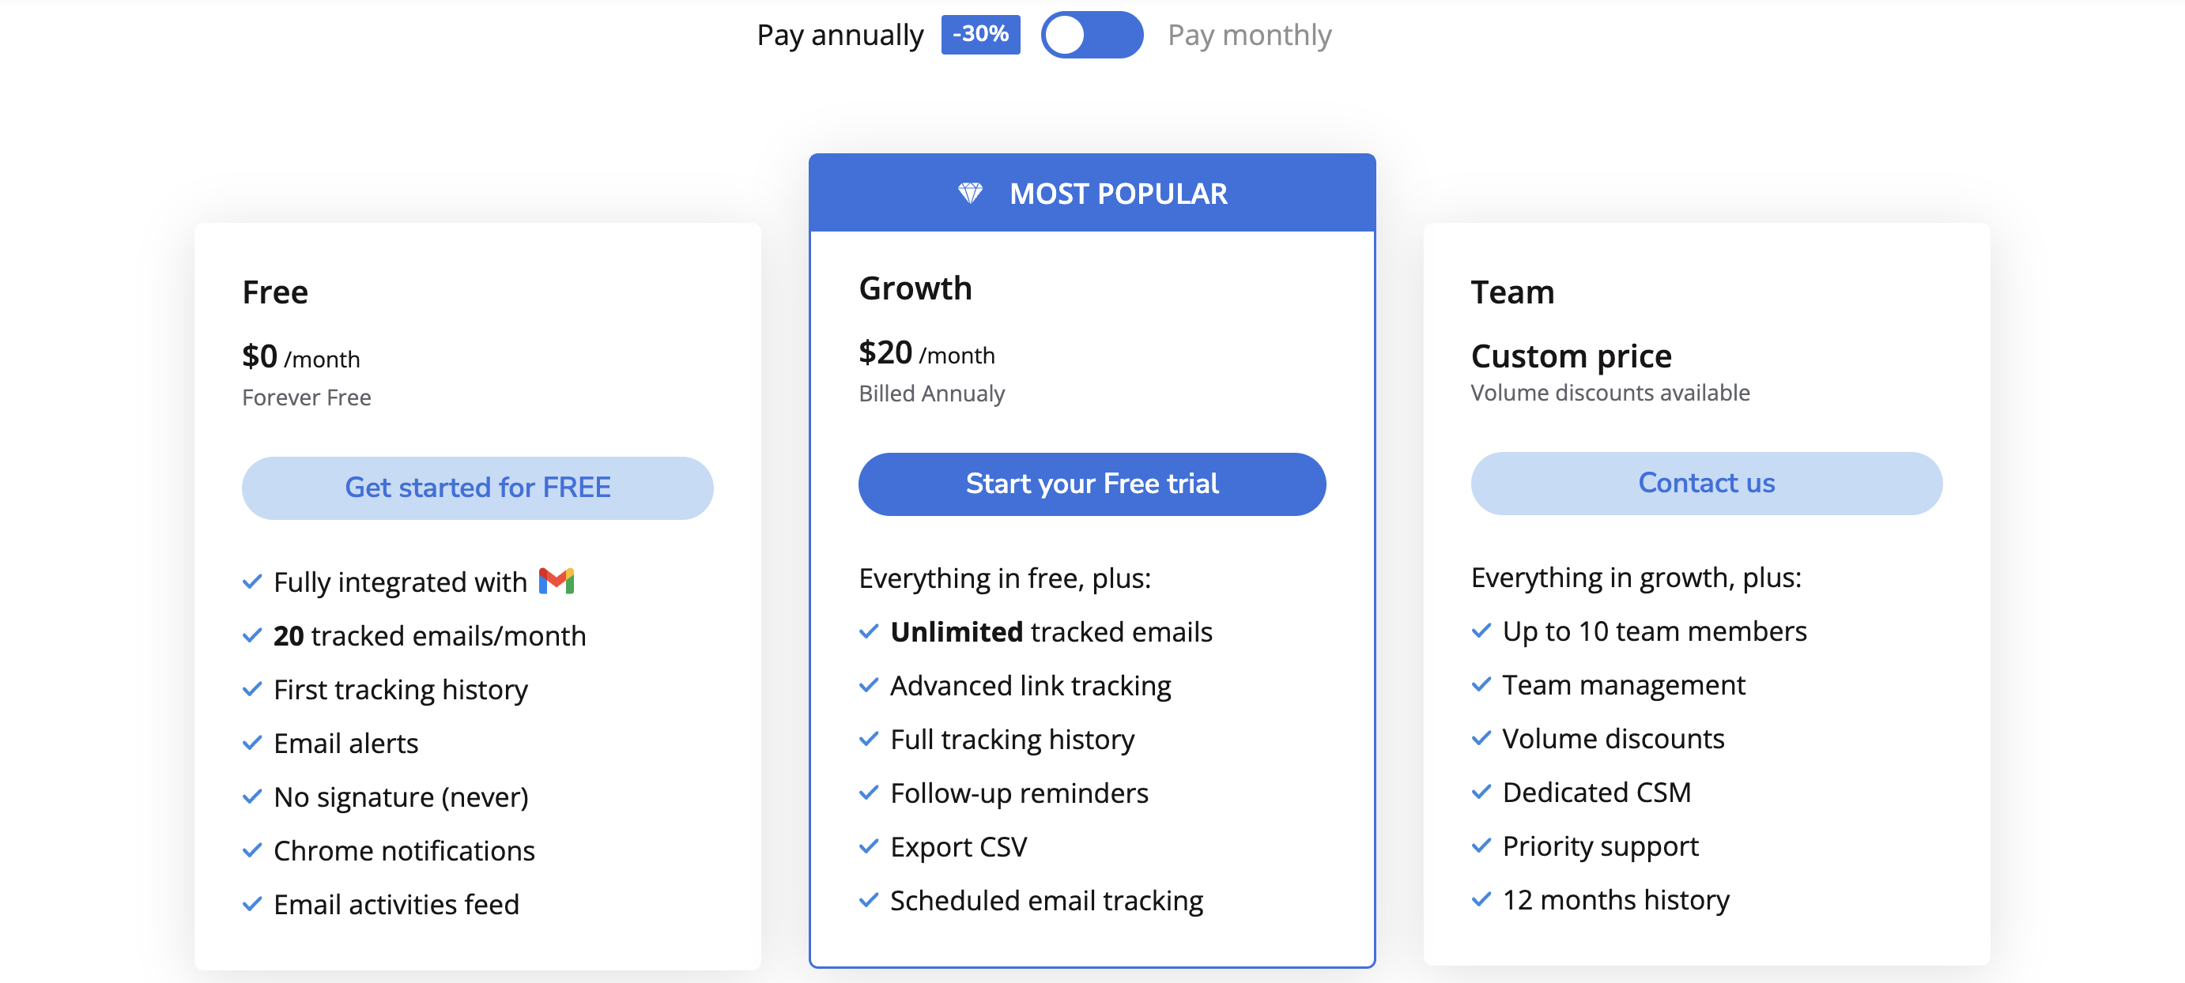Click checkmark beside Priority support
The width and height of the screenshot is (2185, 983).
tap(1481, 846)
